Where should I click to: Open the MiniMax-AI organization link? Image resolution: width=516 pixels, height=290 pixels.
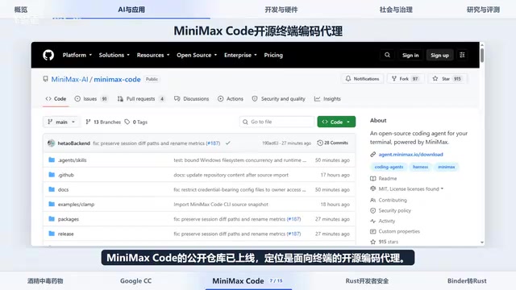pyautogui.click(x=69, y=79)
